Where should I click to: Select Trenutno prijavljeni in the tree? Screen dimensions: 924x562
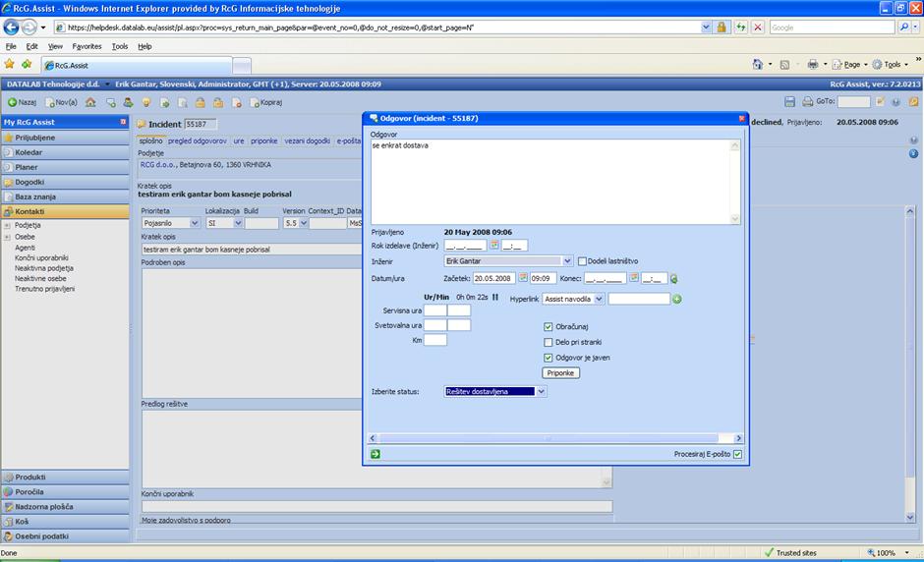pyautogui.click(x=45, y=289)
